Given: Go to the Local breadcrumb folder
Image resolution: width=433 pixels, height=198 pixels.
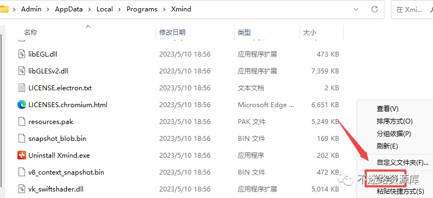Looking at the screenshot, I should coord(104,9).
